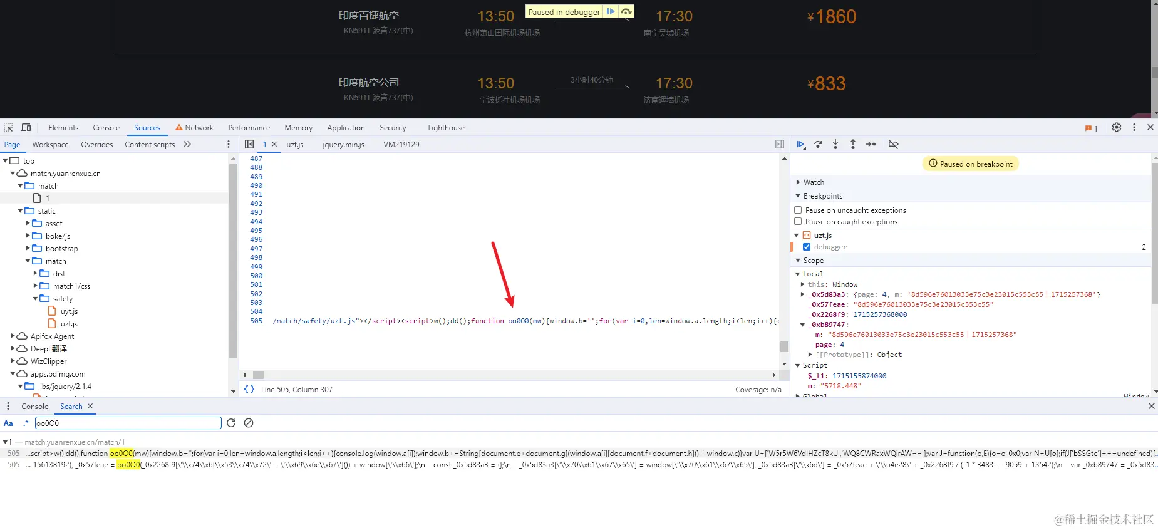Resume script execution in debugger toolbar
Viewport: 1158px width, 530px height.
800,144
